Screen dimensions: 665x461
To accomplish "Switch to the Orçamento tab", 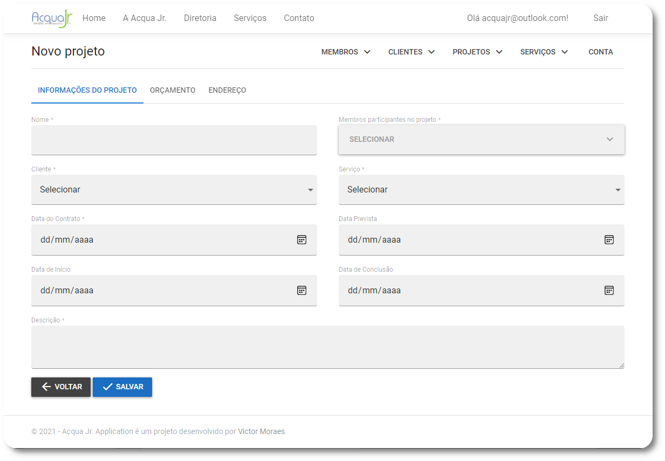I will [173, 90].
